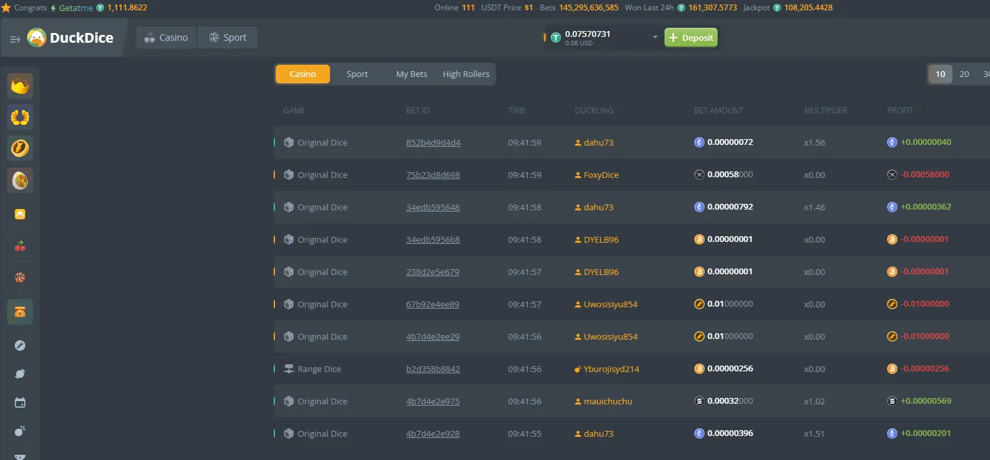Click the calendar icon in sidebar

pyautogui.click(x=20, y=402)
